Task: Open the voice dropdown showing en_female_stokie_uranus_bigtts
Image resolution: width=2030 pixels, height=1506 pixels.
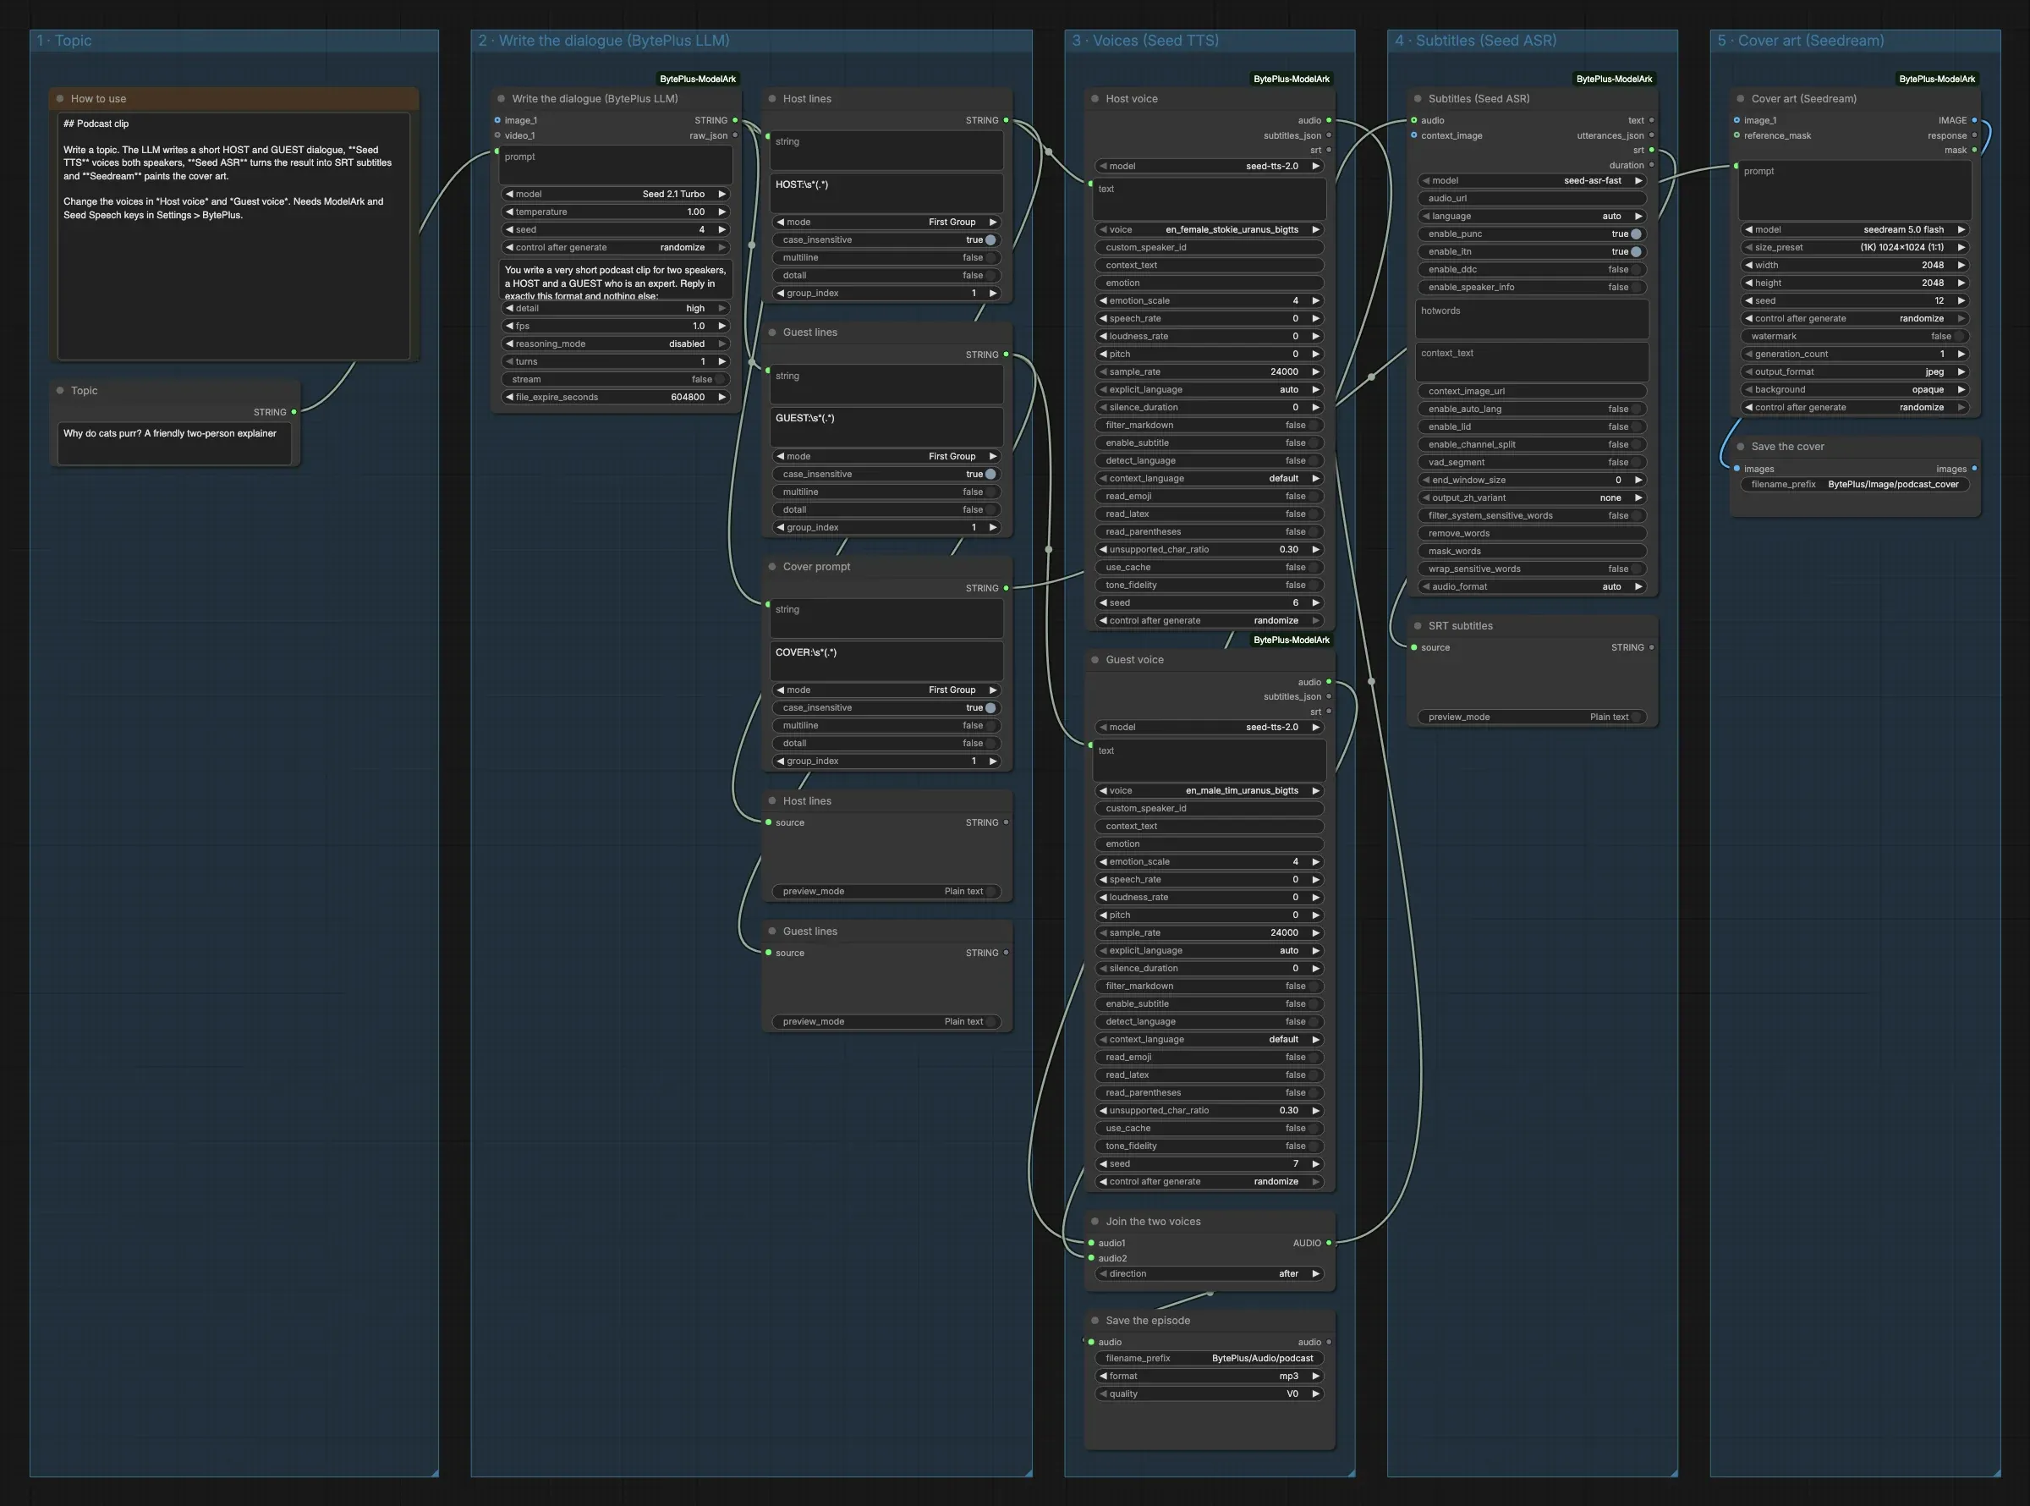Action: point(1209,230)
